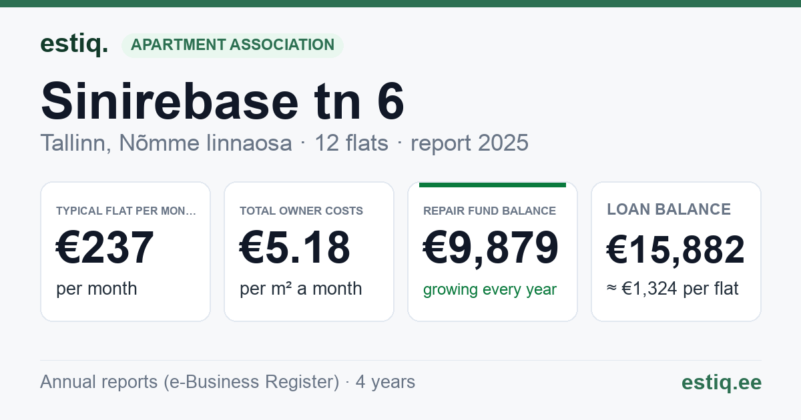Click the €15,882 value
This screenshot has height=420, width=801.
click(x=676, y=250)
